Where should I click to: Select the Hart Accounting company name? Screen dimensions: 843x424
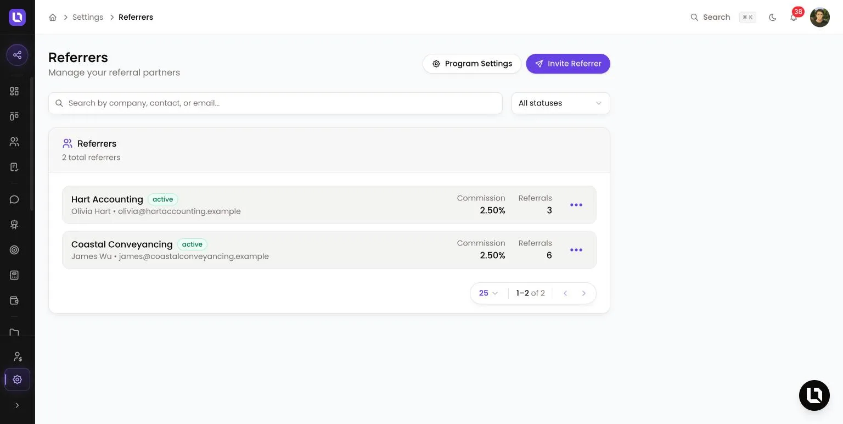click(107, 199)
